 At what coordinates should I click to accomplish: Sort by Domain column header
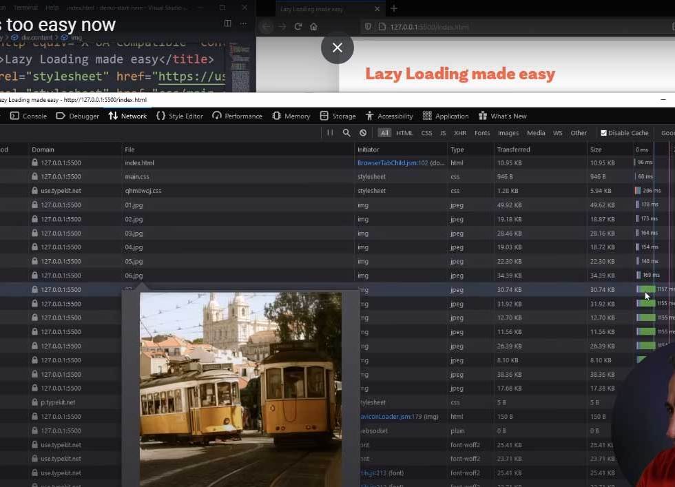43,149
